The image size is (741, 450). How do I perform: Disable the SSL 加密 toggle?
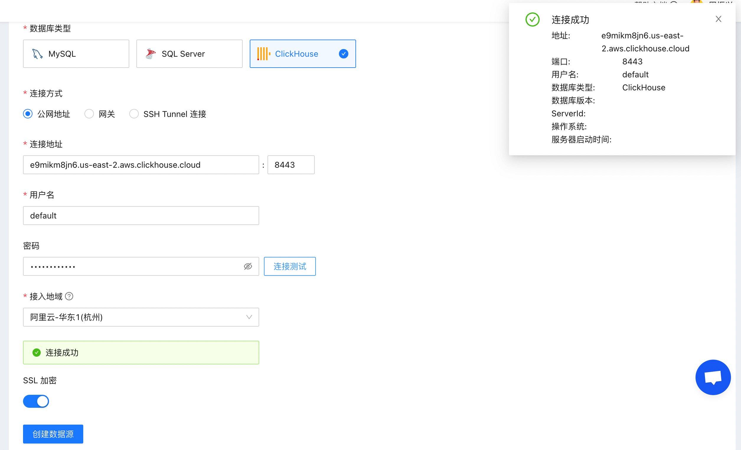(x=36, y=401)
